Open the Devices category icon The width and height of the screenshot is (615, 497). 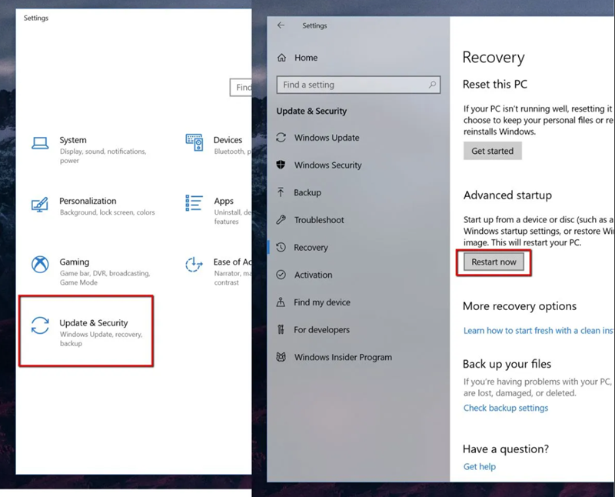194,143
